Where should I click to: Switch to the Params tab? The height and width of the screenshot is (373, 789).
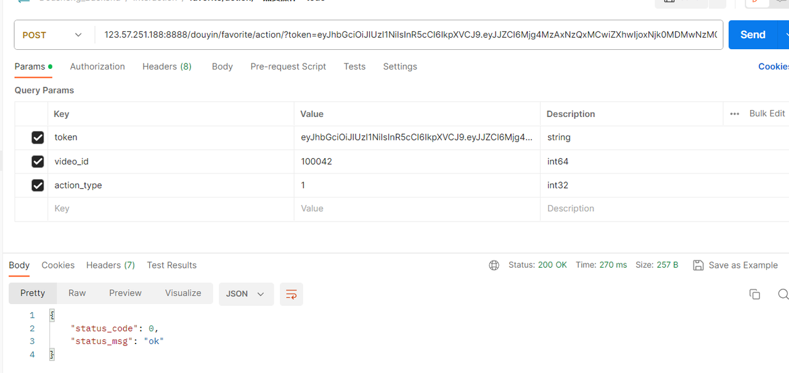click(x=33, y=66)
